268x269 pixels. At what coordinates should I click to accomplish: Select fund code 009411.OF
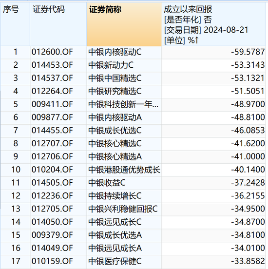(x=52, y=104)
